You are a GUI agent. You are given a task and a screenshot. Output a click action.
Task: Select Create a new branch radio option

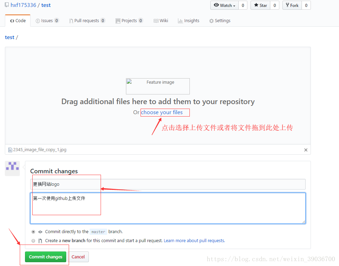coord(33,241)
